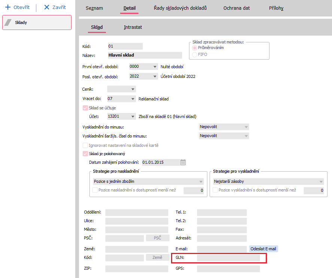Image resolution: width=332 pixels, height=278 pixels.
Task: Open Strategie pro vyskladnění dropdown
Action: click(x=321, y=182)
